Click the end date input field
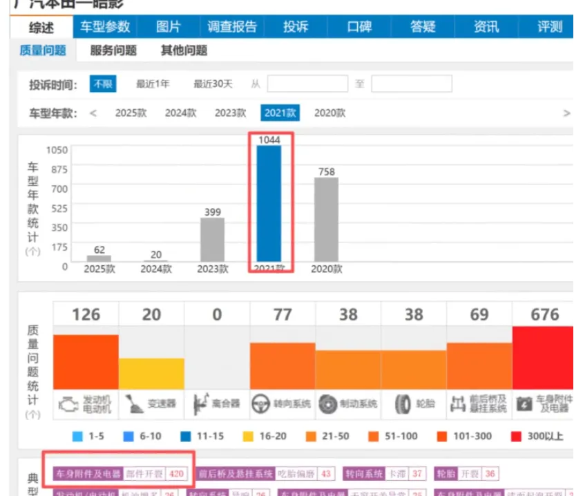This screenshot has width=574, height=496. pos(412,84)
